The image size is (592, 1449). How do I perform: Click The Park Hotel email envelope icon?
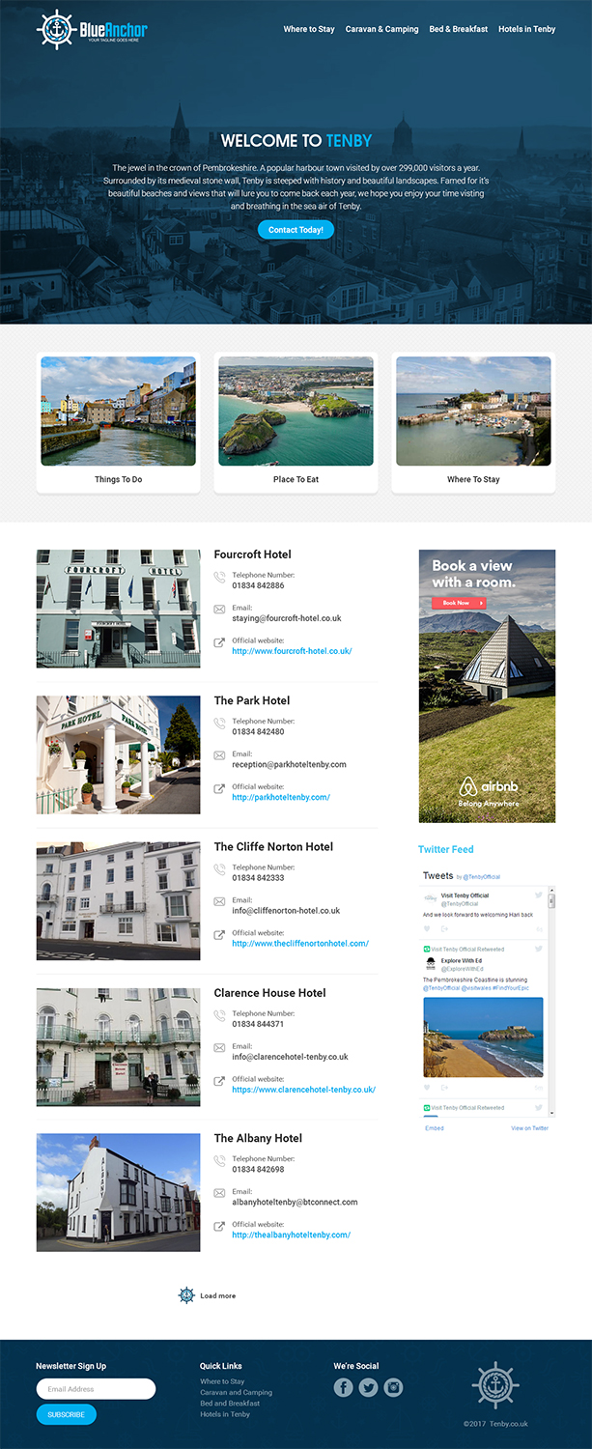[219, 755]
